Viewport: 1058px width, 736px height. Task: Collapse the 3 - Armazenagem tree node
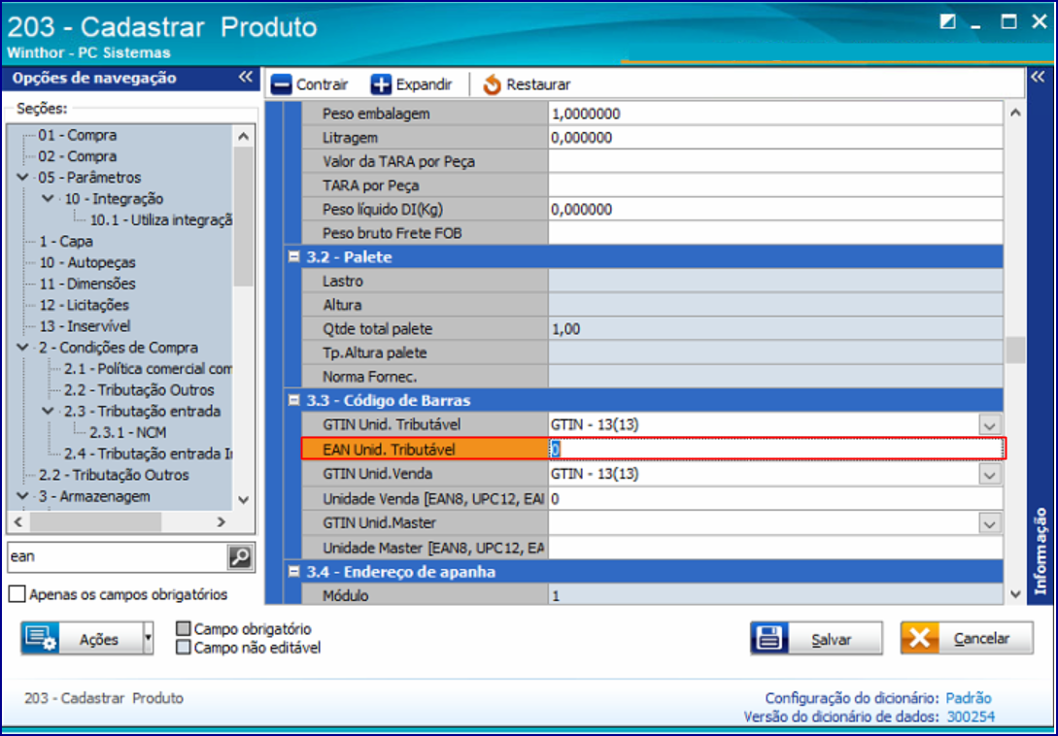click(x=22, y=496)
